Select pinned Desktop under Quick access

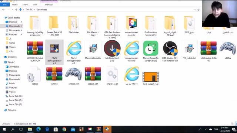tap(13, 22)
